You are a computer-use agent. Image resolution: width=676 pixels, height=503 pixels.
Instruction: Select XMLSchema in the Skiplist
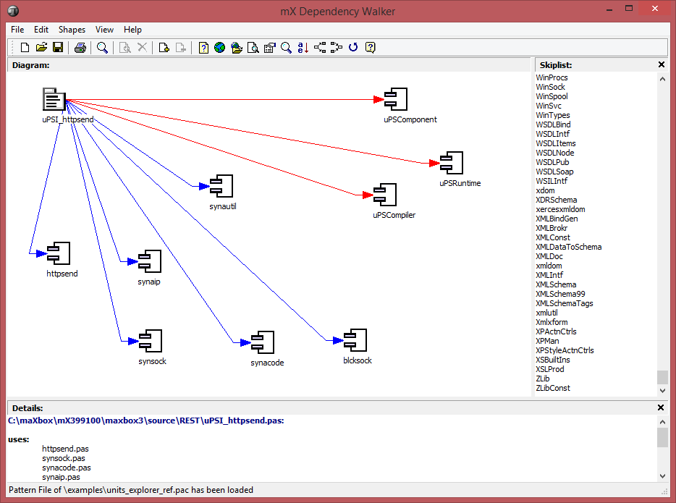[x=556, y=284]
